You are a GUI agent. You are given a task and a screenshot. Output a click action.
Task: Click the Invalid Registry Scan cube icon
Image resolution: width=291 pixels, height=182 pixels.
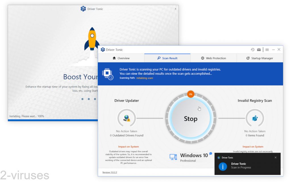(x=255, y=118)
